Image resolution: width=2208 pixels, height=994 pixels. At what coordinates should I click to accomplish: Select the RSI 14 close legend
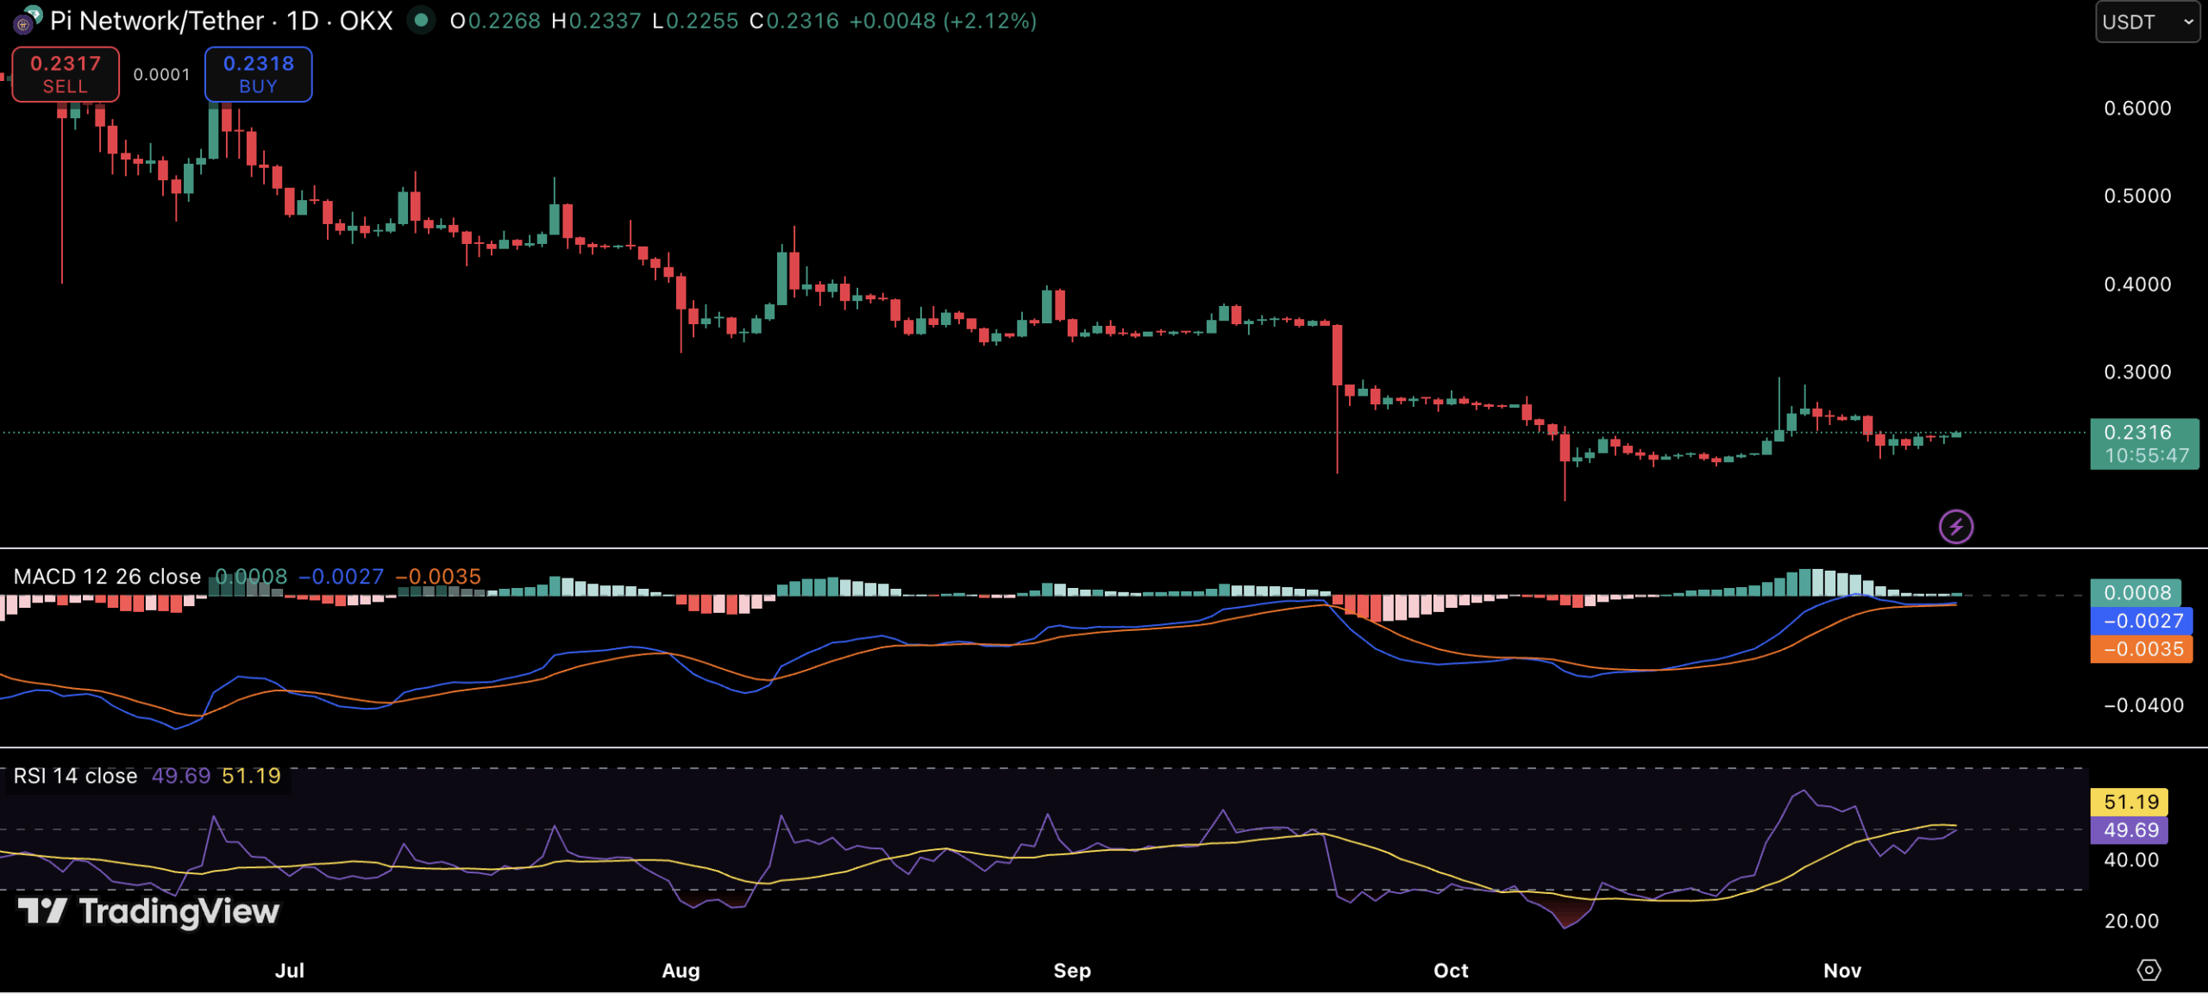click(x=75, y=776)
